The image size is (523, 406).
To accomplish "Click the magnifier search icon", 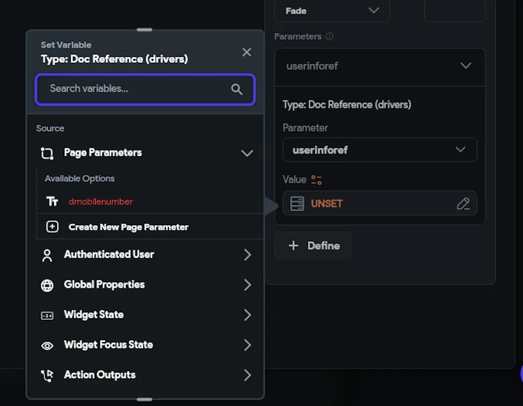I will 236,89.
